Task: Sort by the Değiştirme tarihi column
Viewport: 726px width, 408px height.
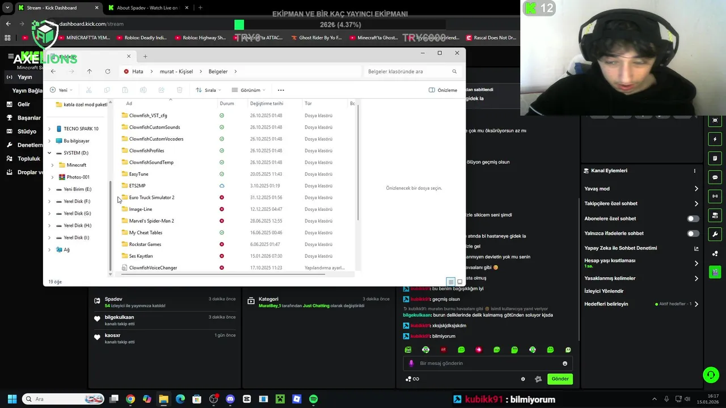Action: coord(267,104)
